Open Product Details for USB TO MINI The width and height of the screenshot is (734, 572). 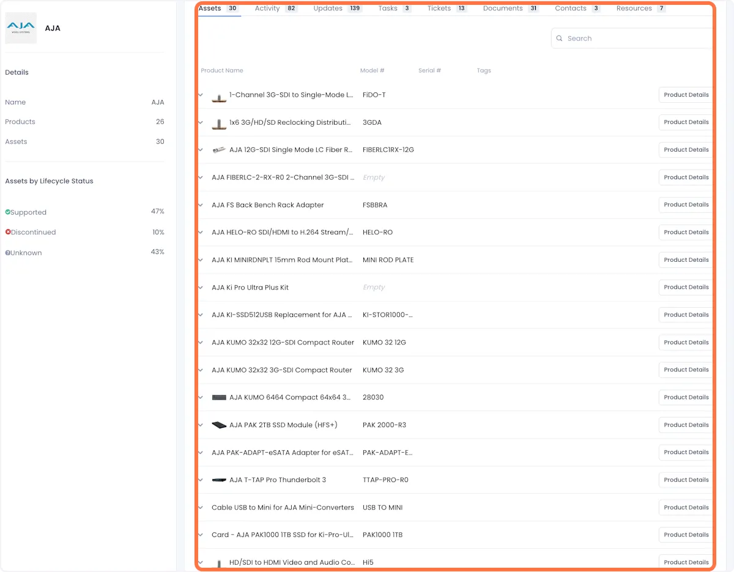686,507
